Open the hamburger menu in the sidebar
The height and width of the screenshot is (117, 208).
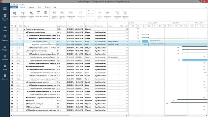[5, 8]
